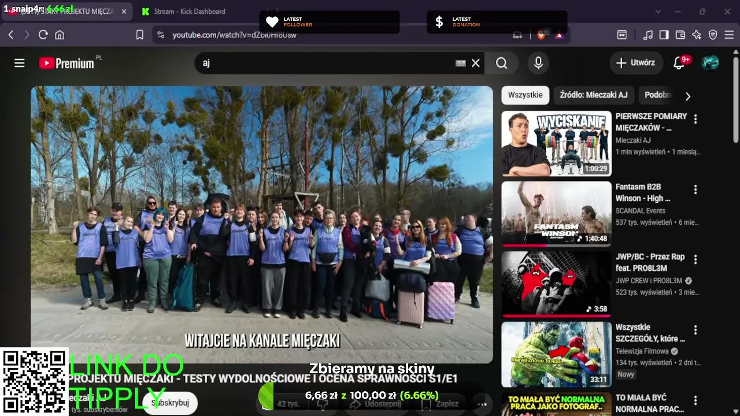Open the Wszystkie SZCZEGÓŁY, które title link

click(650, 333)
